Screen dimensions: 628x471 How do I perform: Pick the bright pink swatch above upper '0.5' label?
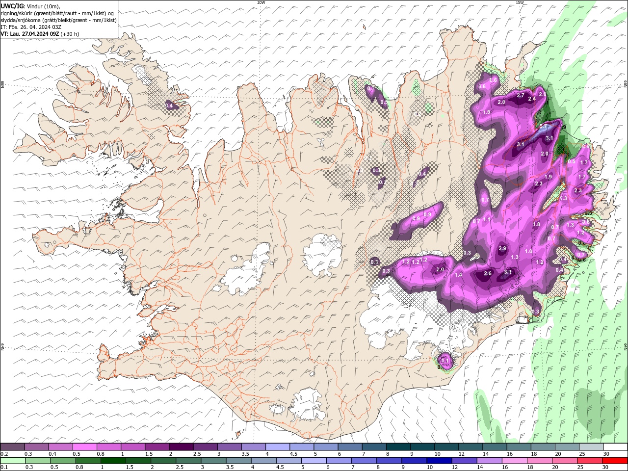(85, 447)
